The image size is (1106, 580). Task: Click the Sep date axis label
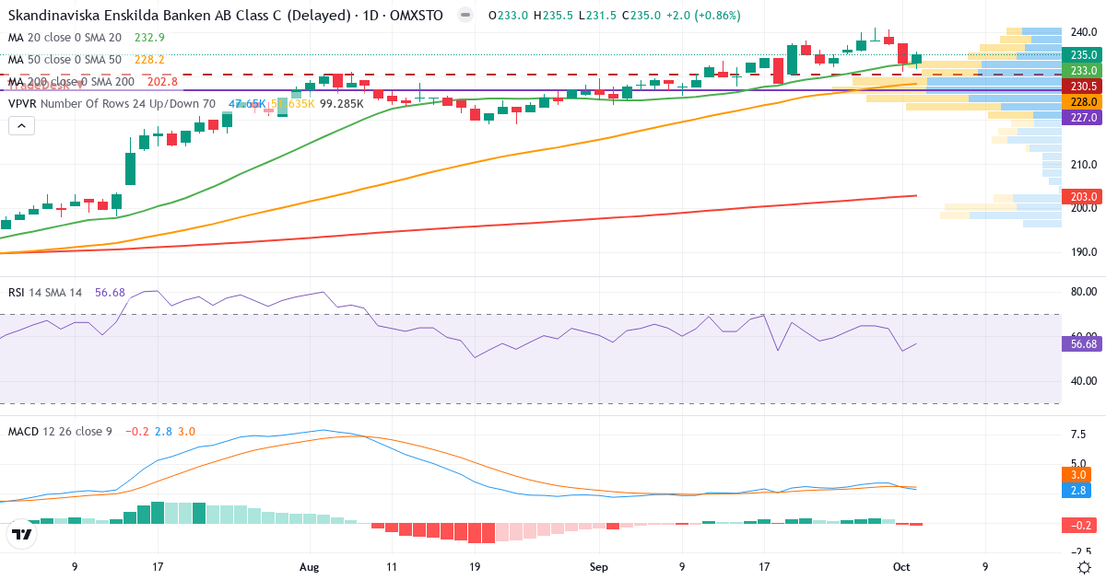[599, 567]
